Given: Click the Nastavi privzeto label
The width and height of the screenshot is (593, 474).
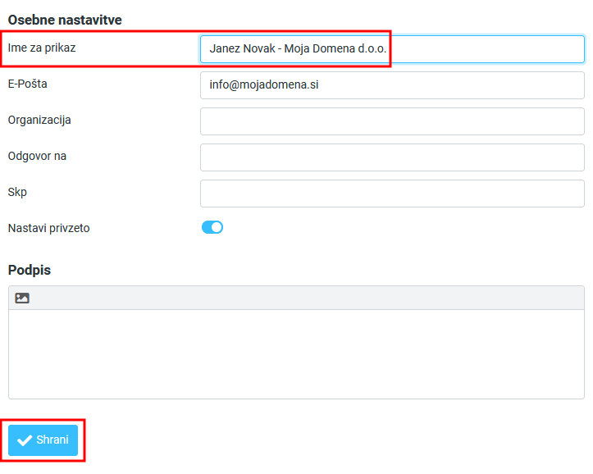Looking at the screenshot, I should tap(49, 228).
